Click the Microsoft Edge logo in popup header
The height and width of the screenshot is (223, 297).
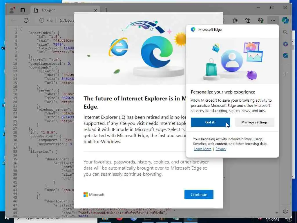pos(193,29)
